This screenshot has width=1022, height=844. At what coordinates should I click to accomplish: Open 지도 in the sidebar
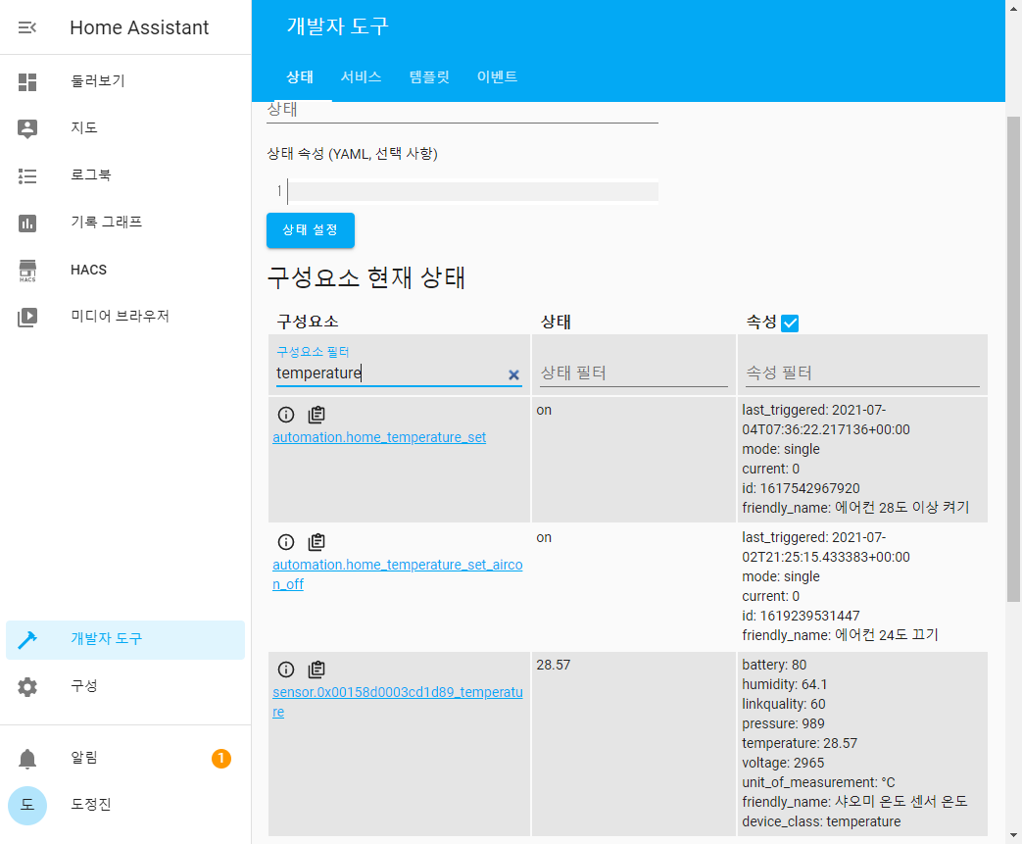pyautogui.click(x=125, y=128)
